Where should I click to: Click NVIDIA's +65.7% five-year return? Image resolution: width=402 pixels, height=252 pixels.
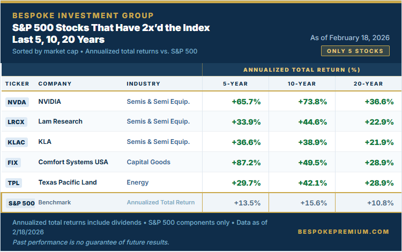(246, 102)
